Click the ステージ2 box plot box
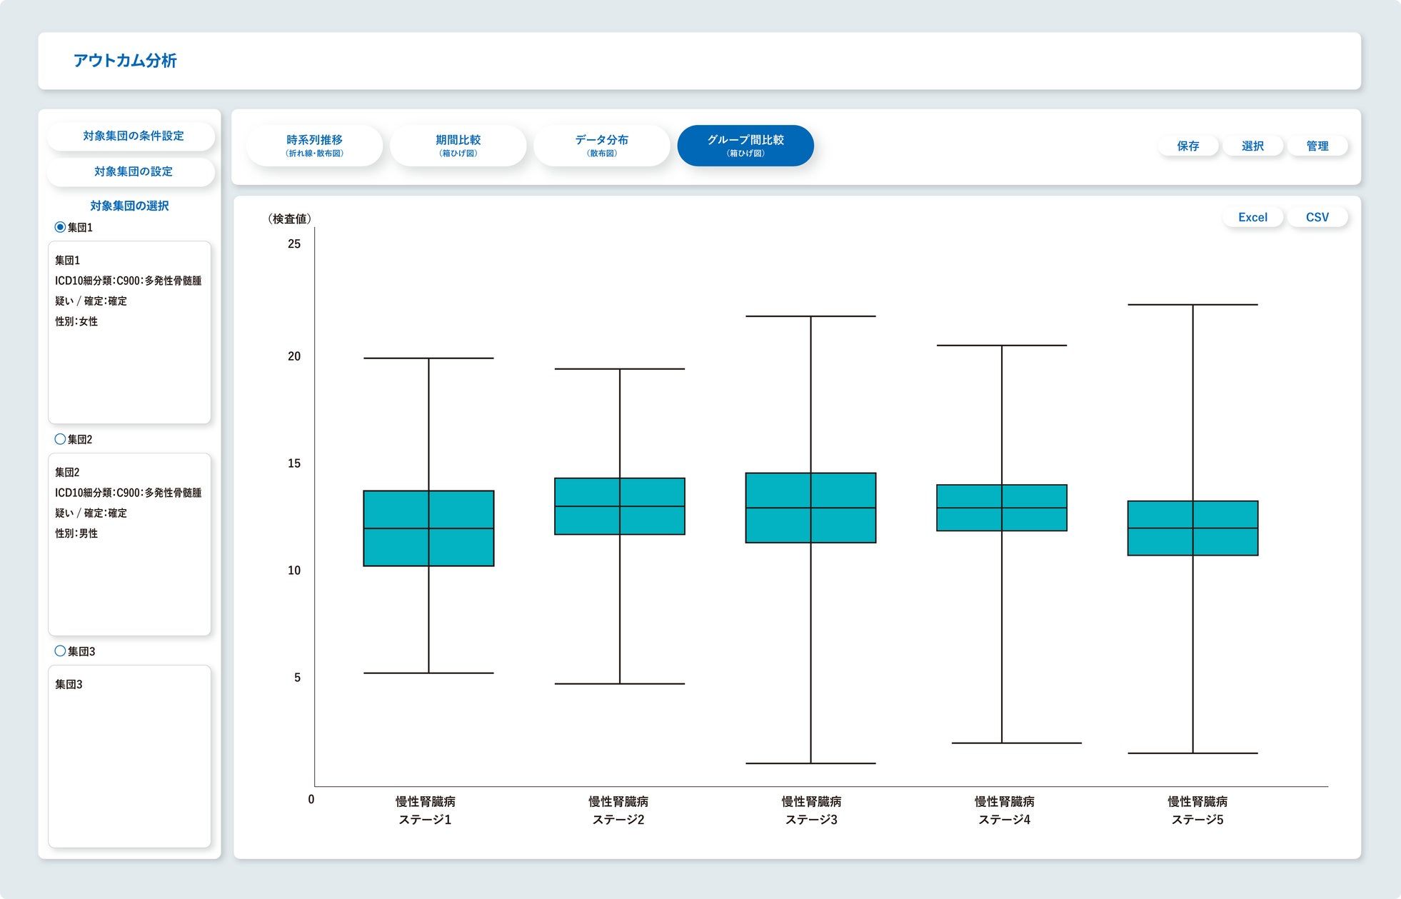Viewport: 1401px width, 899px height. [x=620, y=506]
